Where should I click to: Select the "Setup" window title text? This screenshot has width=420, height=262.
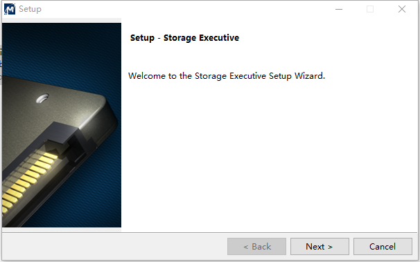[x=30, y=9]
